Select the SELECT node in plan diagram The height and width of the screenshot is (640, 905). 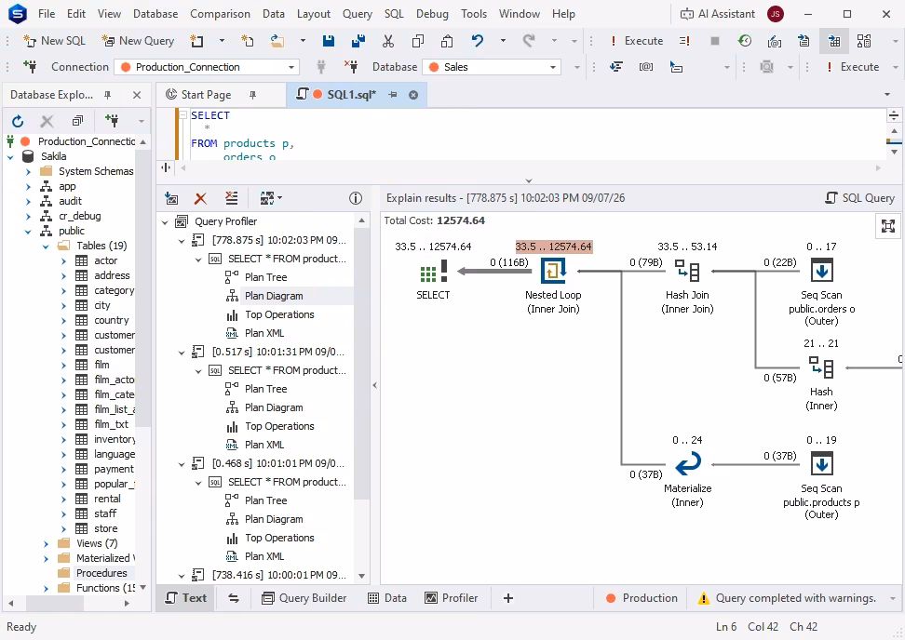[434, 271]
